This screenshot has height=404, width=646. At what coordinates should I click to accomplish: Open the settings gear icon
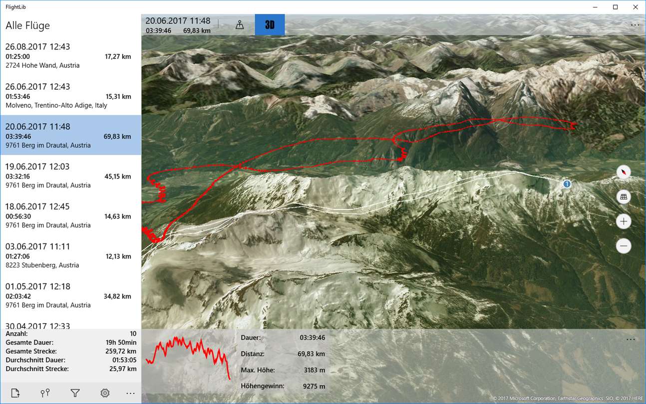pyautogui.click(x=105, y=394)
